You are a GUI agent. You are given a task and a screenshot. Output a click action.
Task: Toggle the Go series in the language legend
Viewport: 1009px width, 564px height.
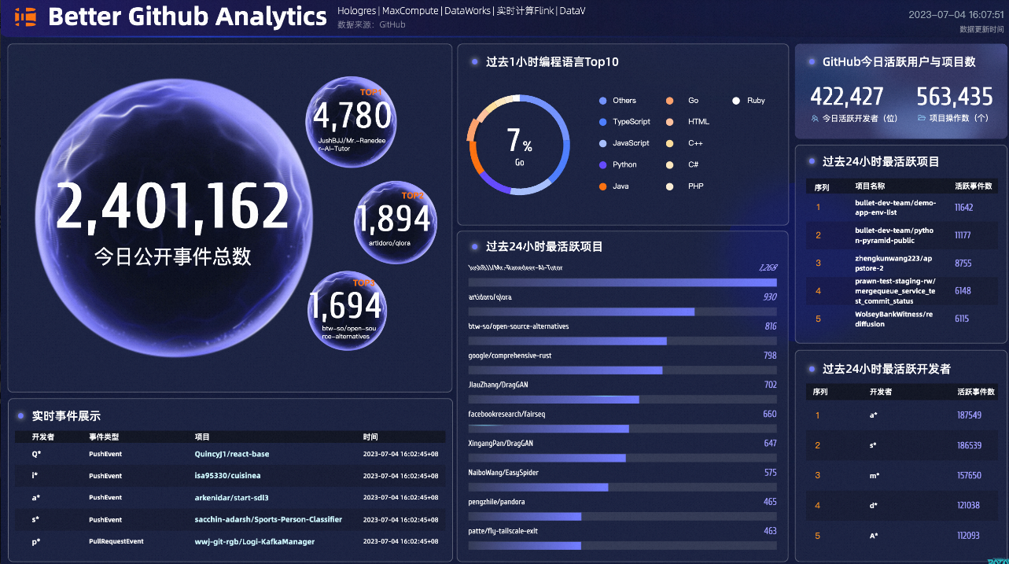(x=686, y=100)
